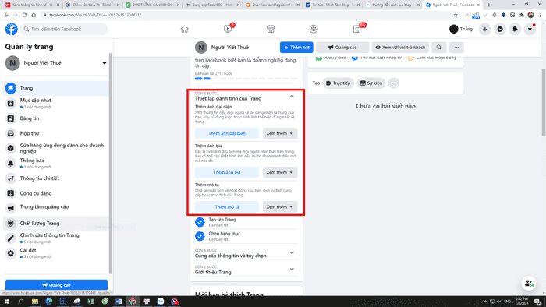Open the Create plus menu
This screenshot has height=307, width=546.
click(x=484, y=29)
